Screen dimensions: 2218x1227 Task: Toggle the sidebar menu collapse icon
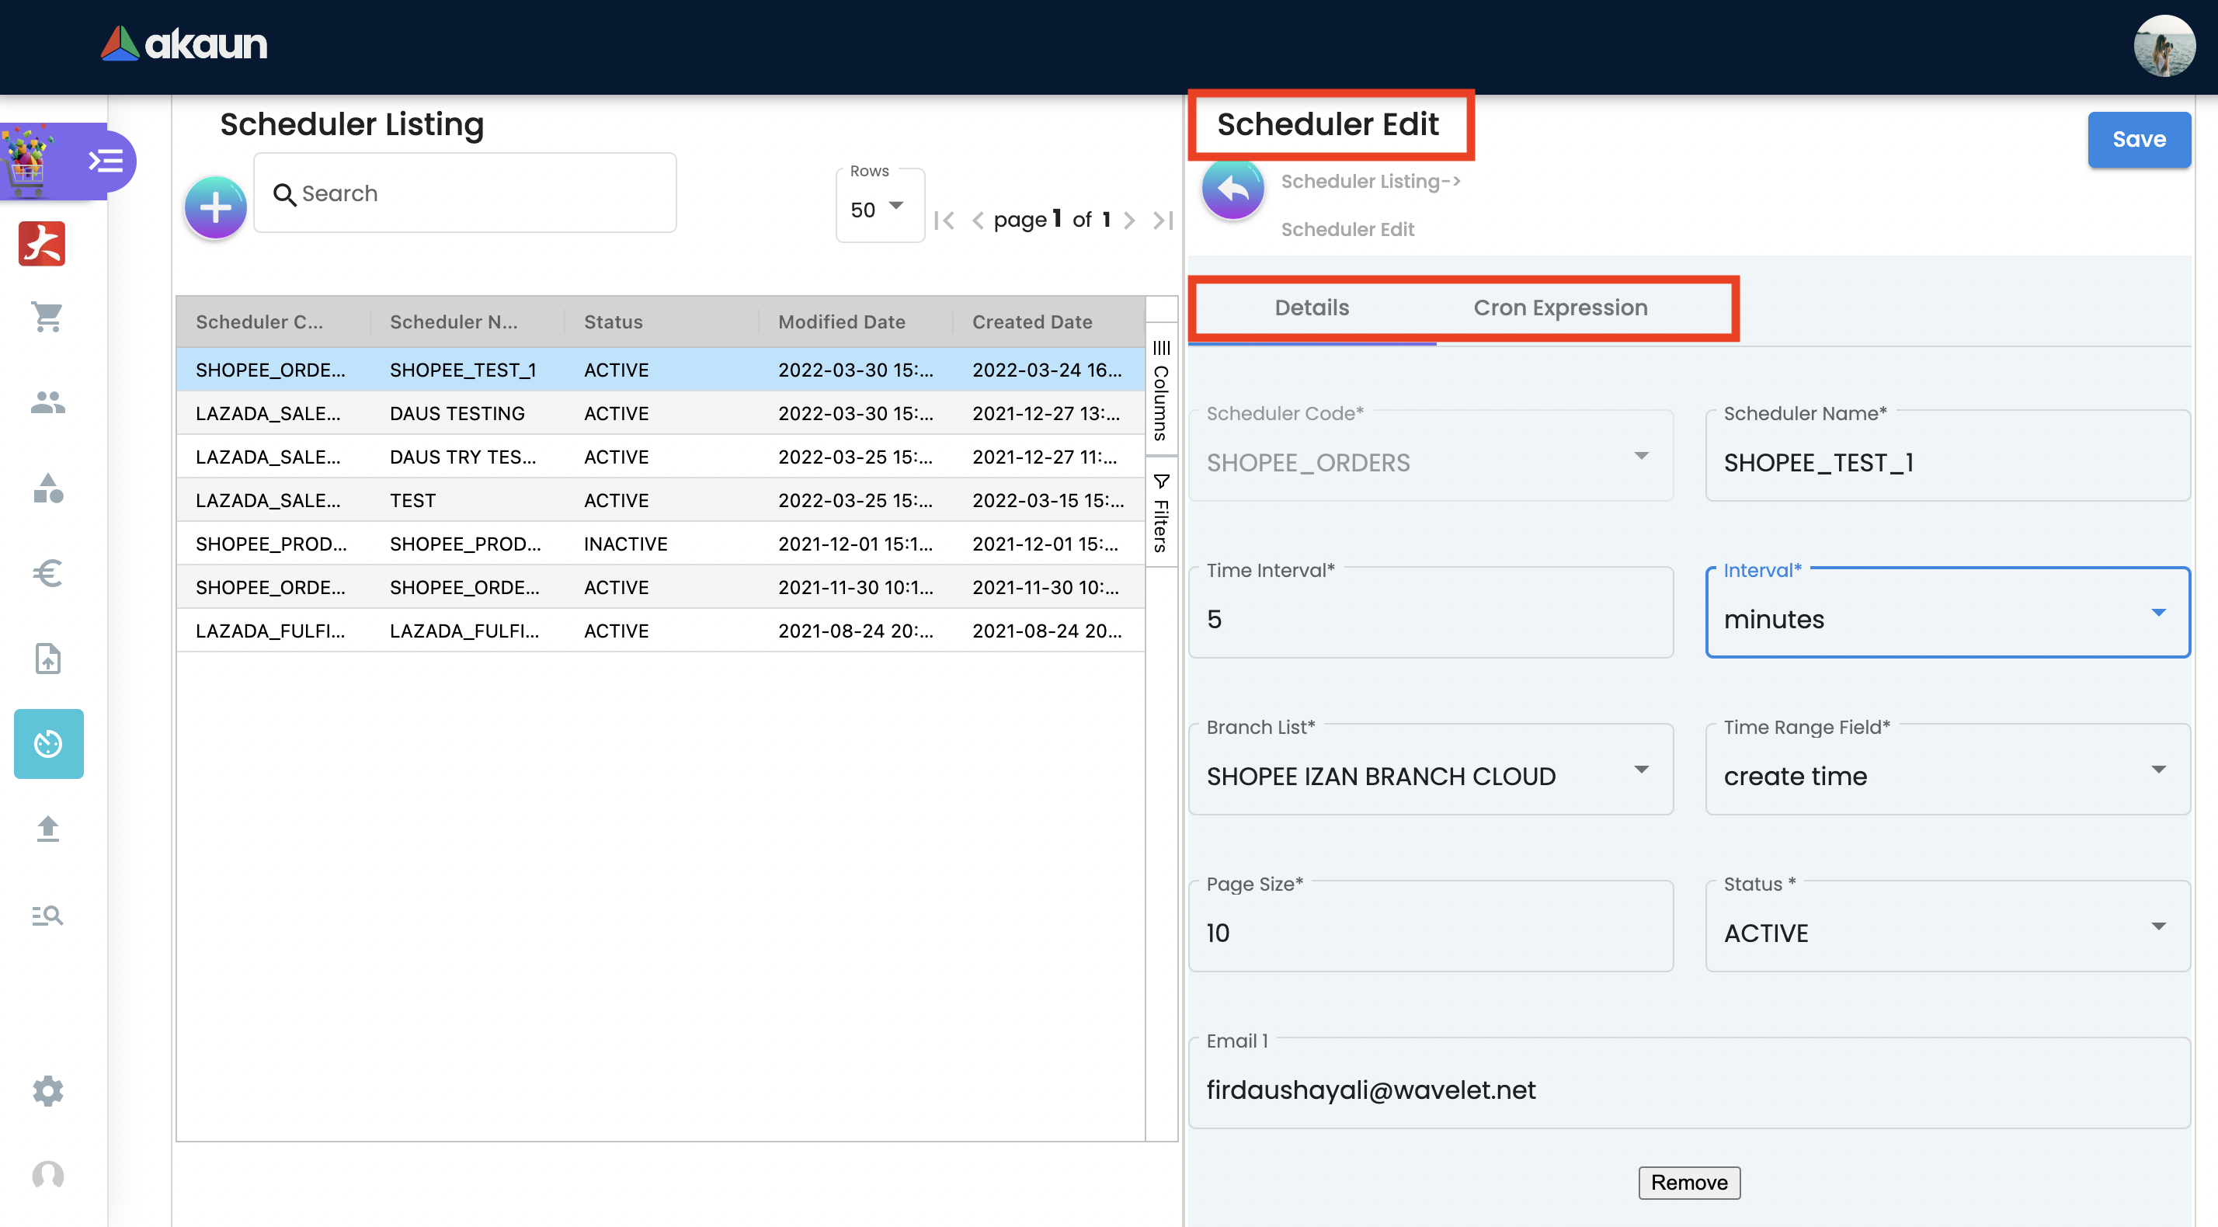(106, 161)
